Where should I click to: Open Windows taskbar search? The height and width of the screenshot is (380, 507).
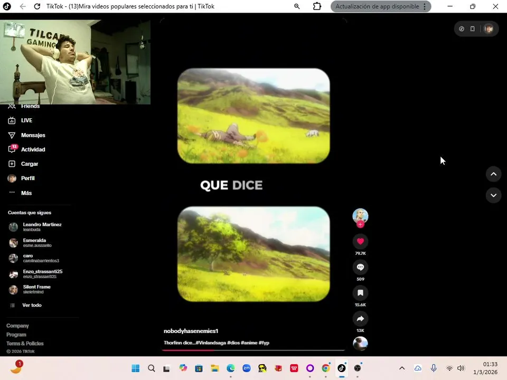coord(152,368)
